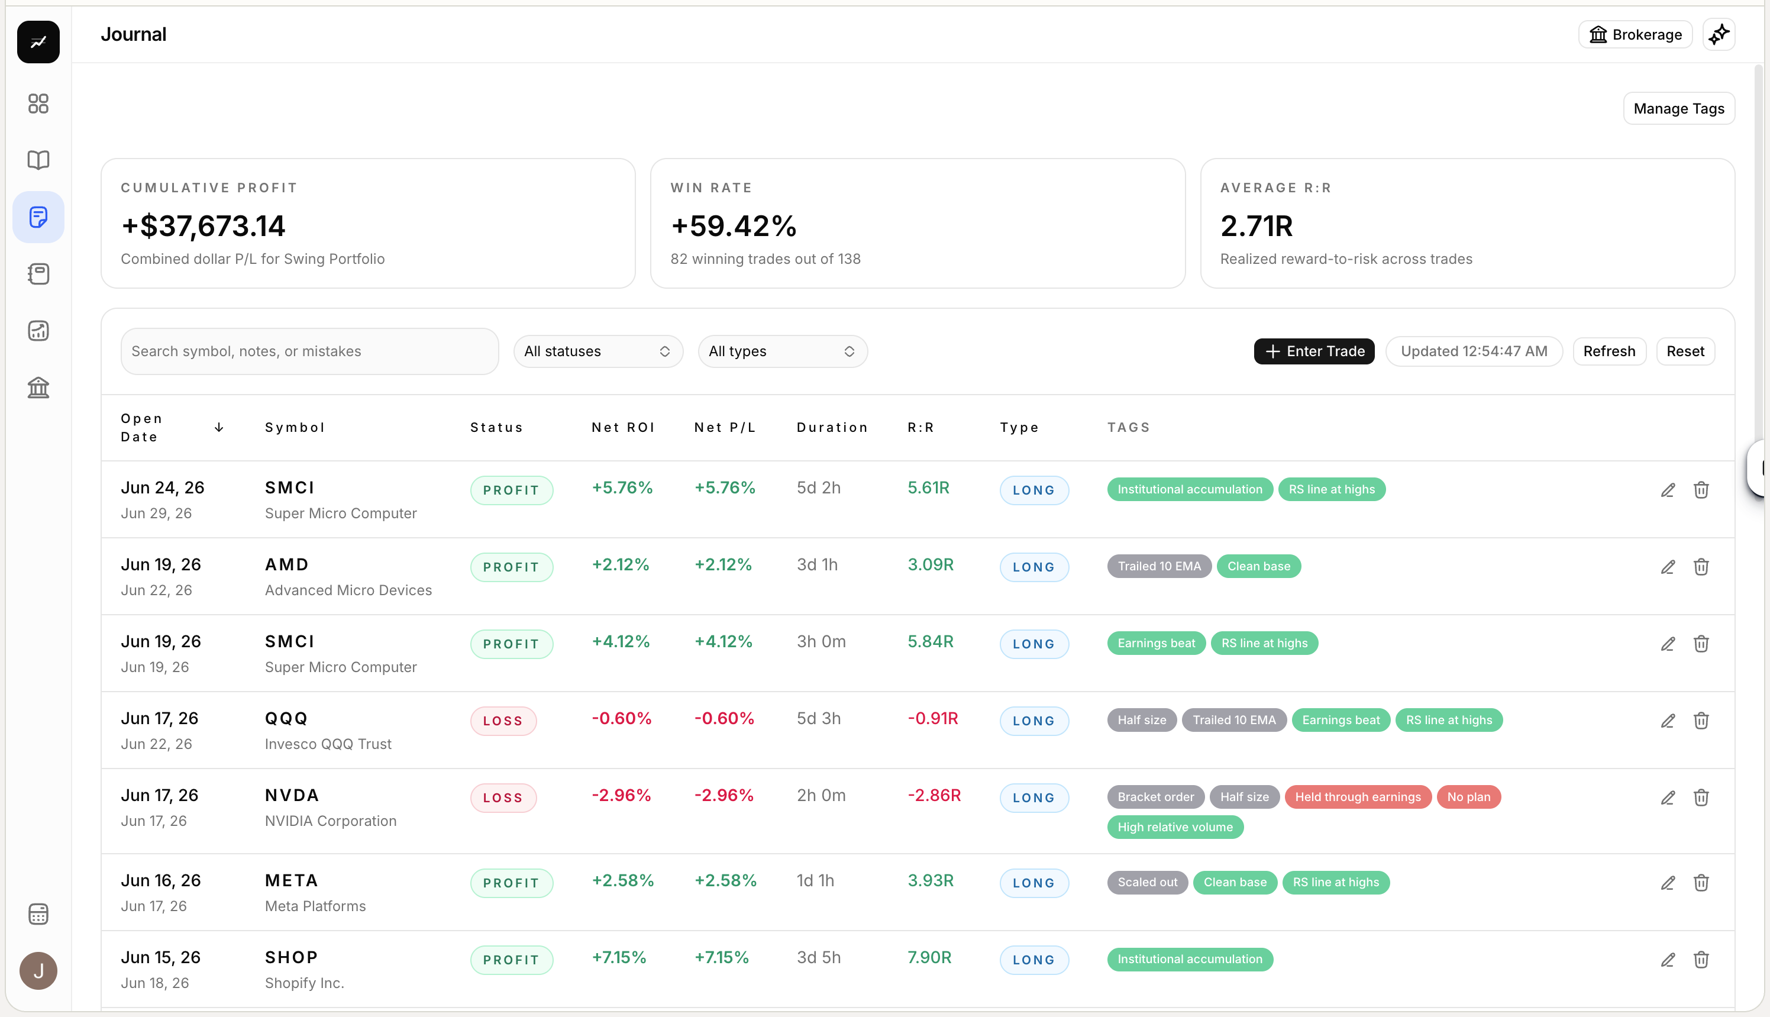Image resolution: width=1770 pixels, height=1017 pixels.
Task: Click the Win Rate value +59.42%
Action: [734, 225]
